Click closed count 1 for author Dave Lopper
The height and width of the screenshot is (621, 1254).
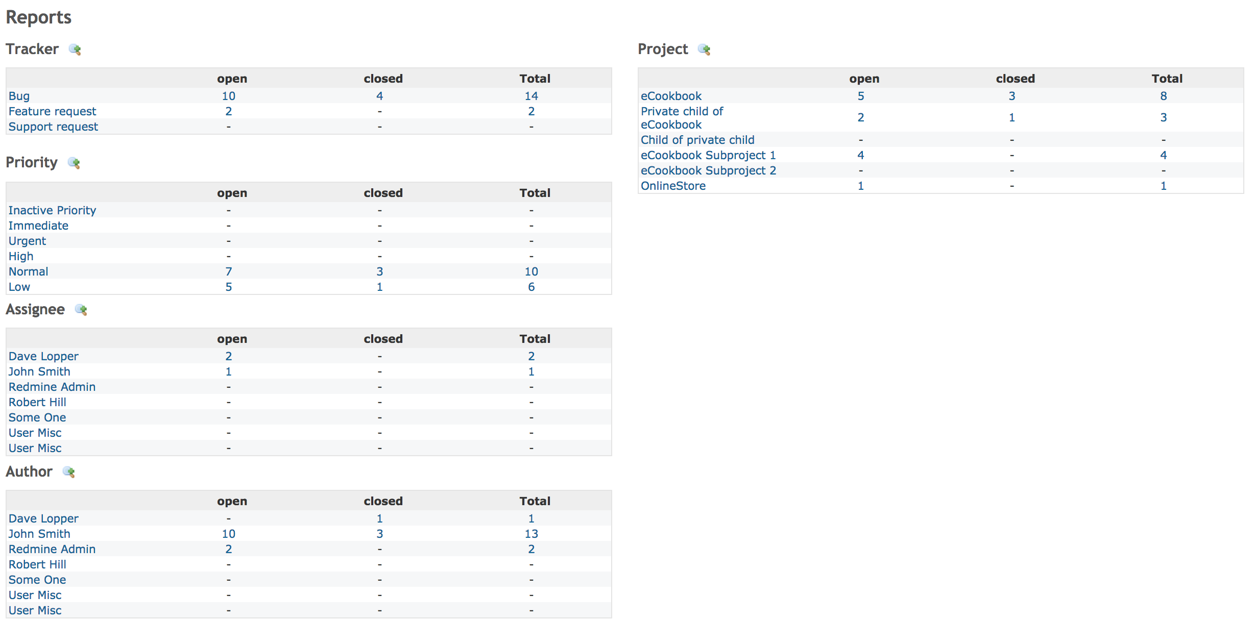(380, 518)
